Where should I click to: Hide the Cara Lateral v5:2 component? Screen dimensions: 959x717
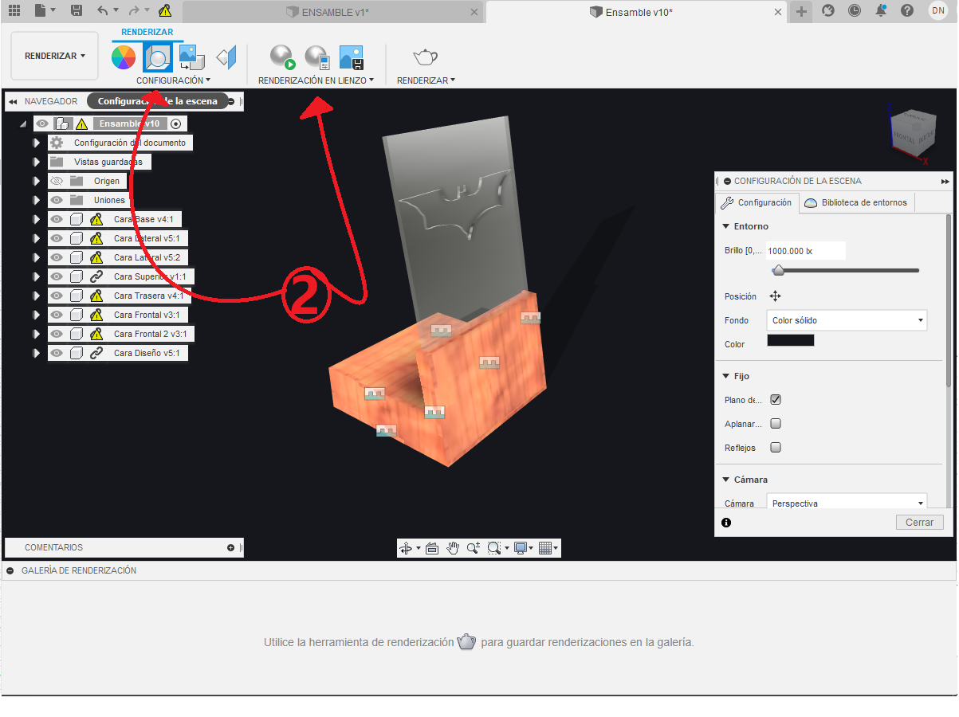click(57, 257)
